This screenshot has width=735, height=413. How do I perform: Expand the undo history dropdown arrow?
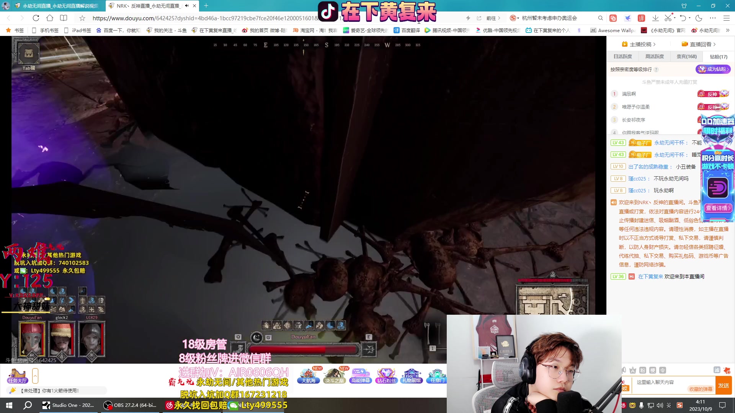[x=689, y=18]
